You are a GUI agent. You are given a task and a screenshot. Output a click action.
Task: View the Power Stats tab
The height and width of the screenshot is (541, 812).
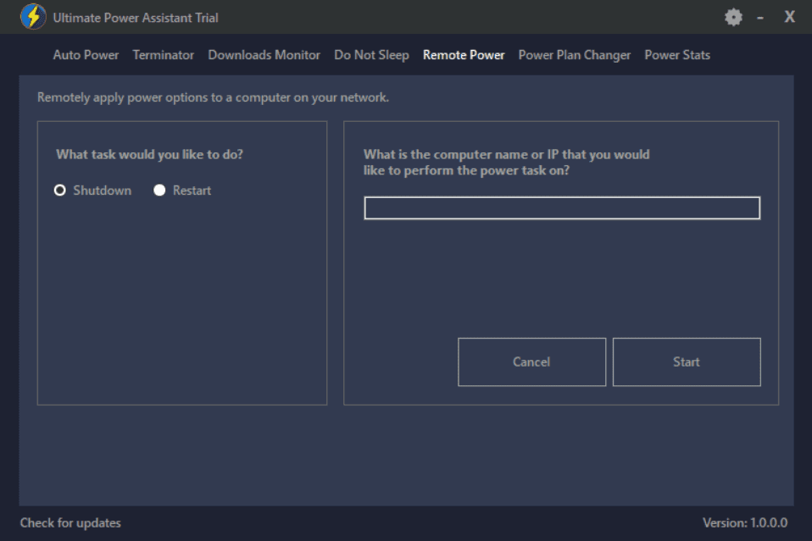[x=677, y=55]
